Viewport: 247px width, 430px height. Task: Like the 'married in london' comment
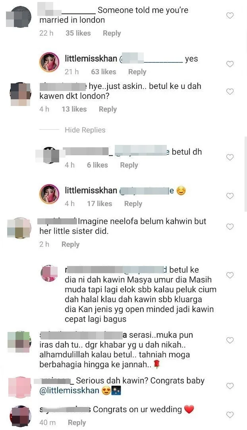[x=230, y=15]
